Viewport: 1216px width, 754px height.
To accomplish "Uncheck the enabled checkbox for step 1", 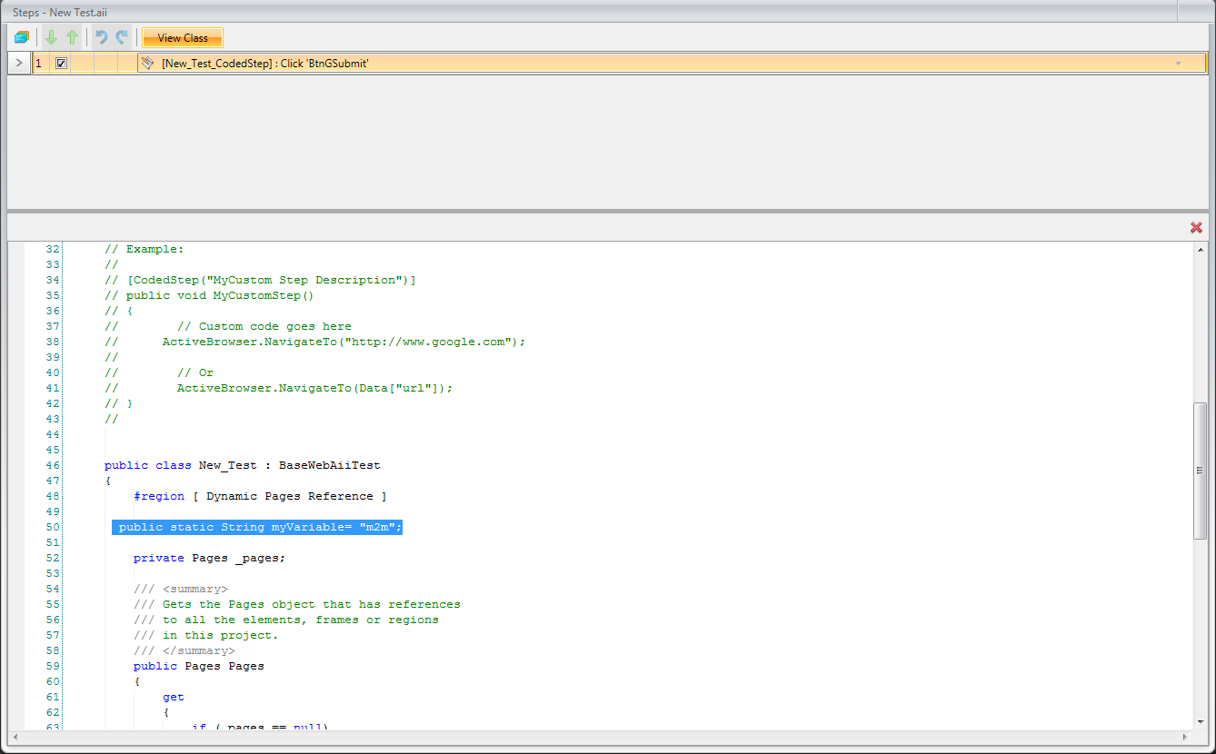I will pyautogui.click(x=61, y=63).
